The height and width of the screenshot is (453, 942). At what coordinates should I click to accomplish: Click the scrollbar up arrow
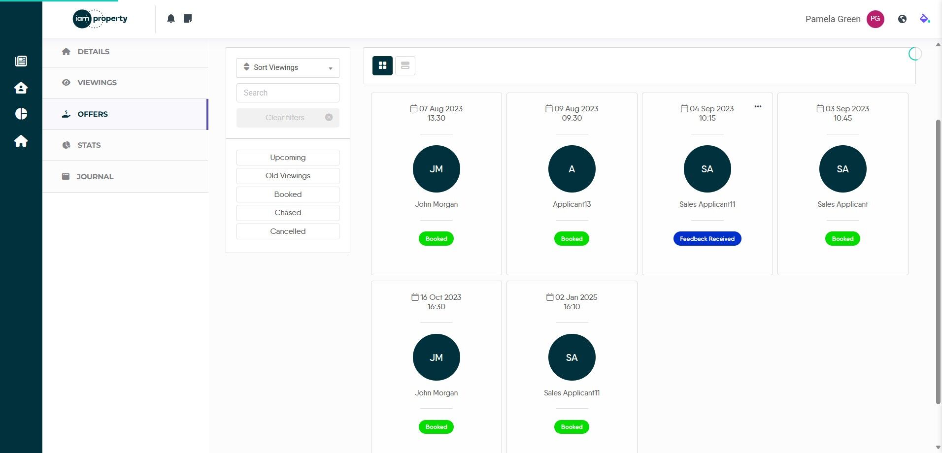click(x=938, y=45)
